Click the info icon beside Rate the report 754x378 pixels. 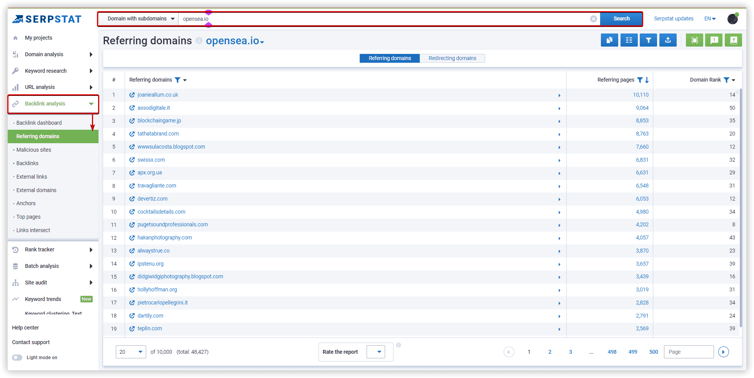tap(399, 345)
